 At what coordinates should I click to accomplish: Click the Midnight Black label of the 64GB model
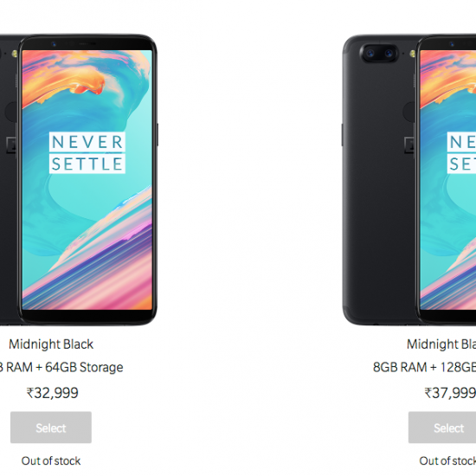click(51, 344)
